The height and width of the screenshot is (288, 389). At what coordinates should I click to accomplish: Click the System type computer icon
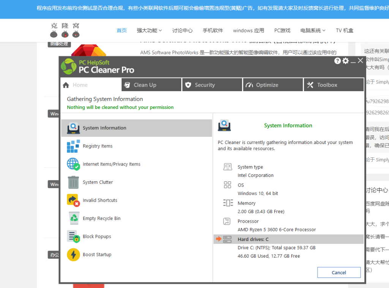tap(228, 167)
